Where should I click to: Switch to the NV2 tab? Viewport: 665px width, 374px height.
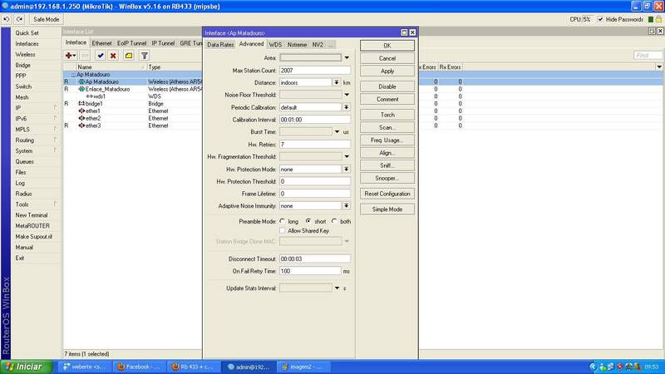(x=318, y=45)
